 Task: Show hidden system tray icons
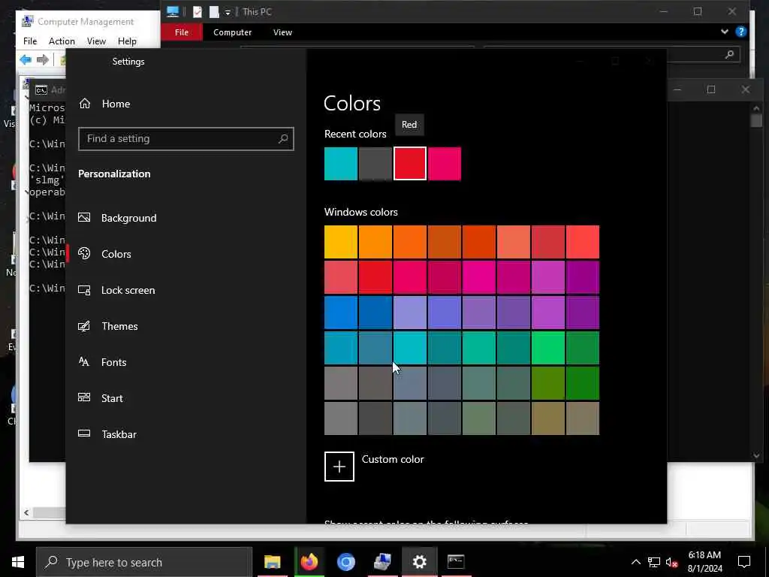pyautogui.click(x=635, y=562)
